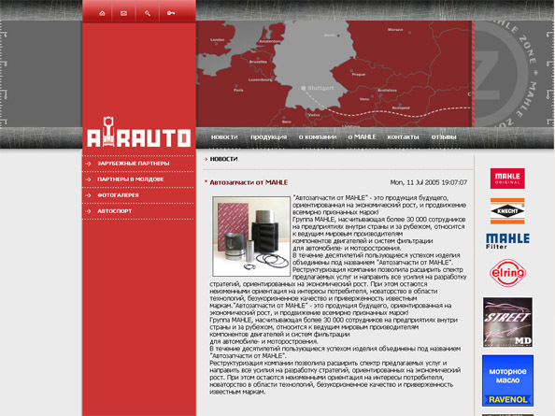Open the Elring logo banner
555x416 pixels.
[507, 273]
